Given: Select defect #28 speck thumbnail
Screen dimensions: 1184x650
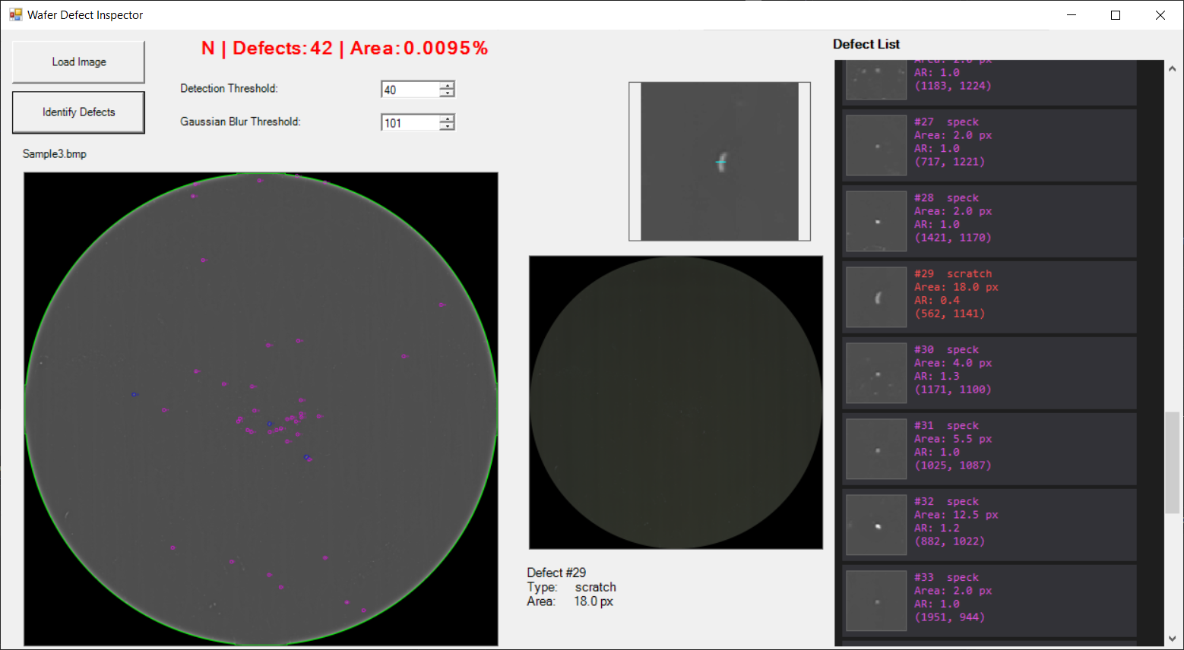Looking at the screenshot, I should [876, 221].
